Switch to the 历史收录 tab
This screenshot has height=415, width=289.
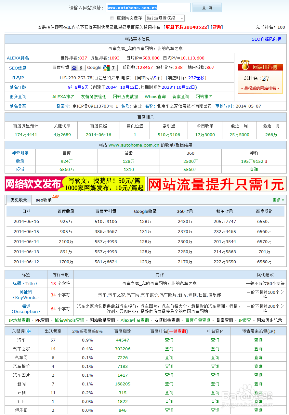(19, 200)
